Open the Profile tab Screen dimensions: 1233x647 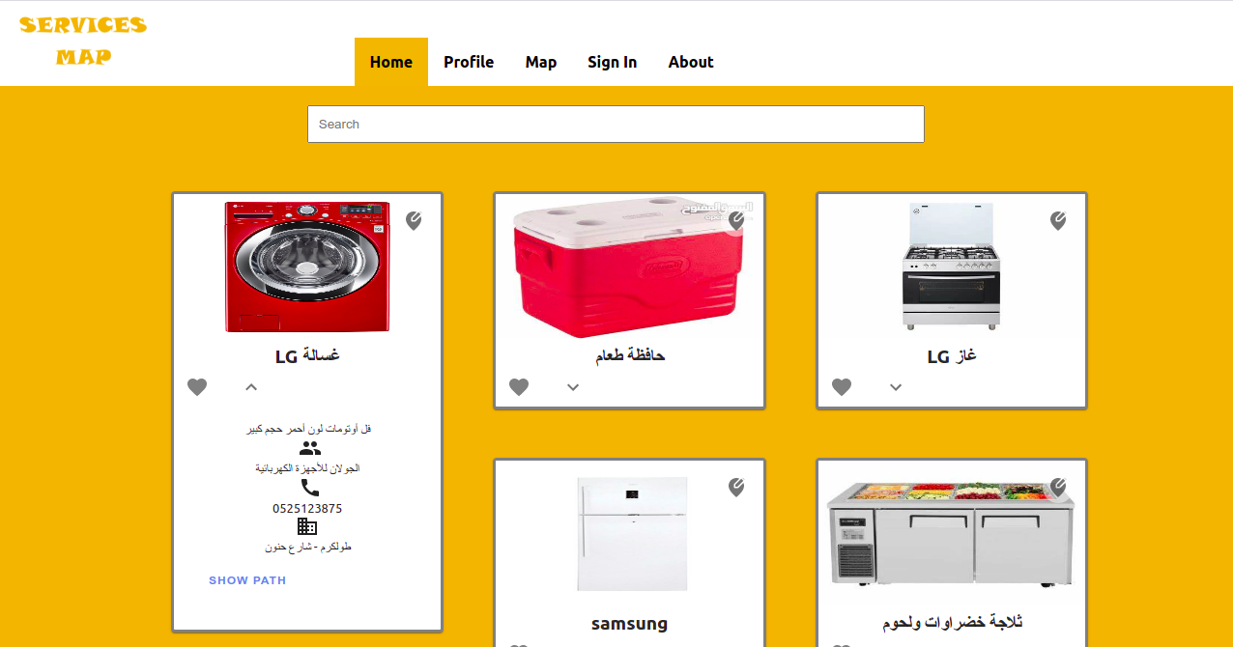(469, 62)
